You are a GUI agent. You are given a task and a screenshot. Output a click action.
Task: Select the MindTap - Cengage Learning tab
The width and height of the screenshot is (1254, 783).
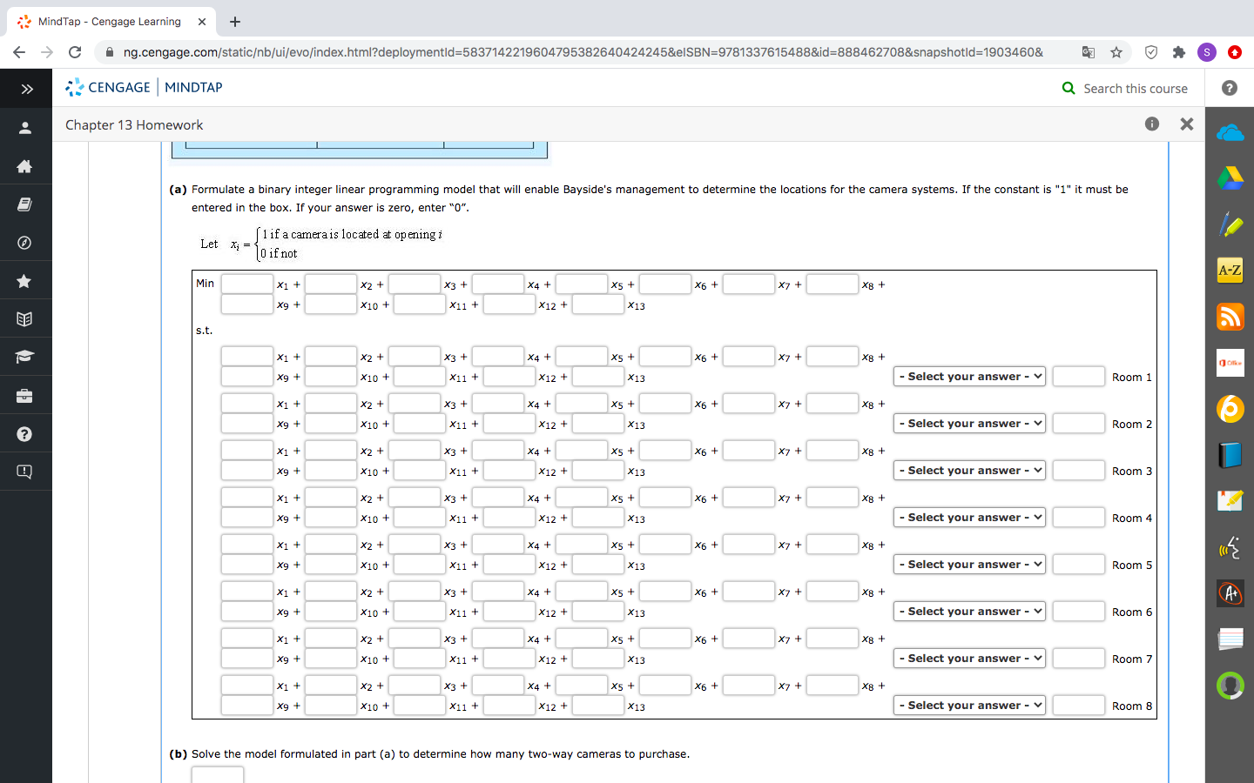point(109,22)
